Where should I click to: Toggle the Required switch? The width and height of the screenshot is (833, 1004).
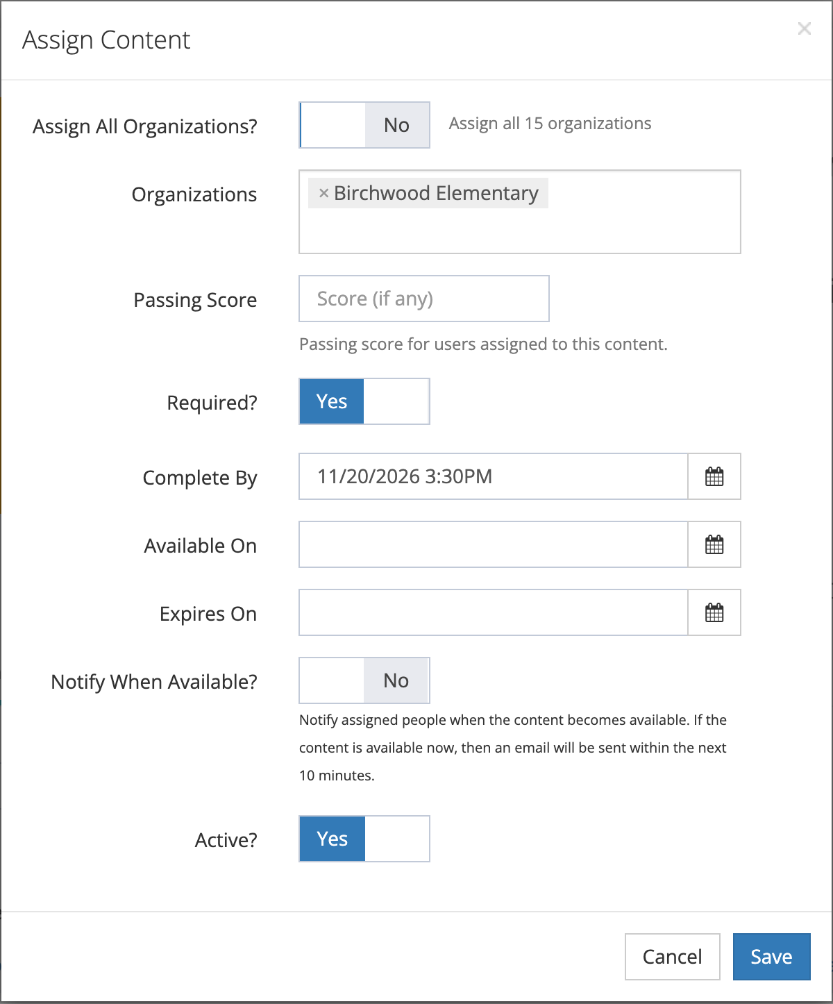364,401
